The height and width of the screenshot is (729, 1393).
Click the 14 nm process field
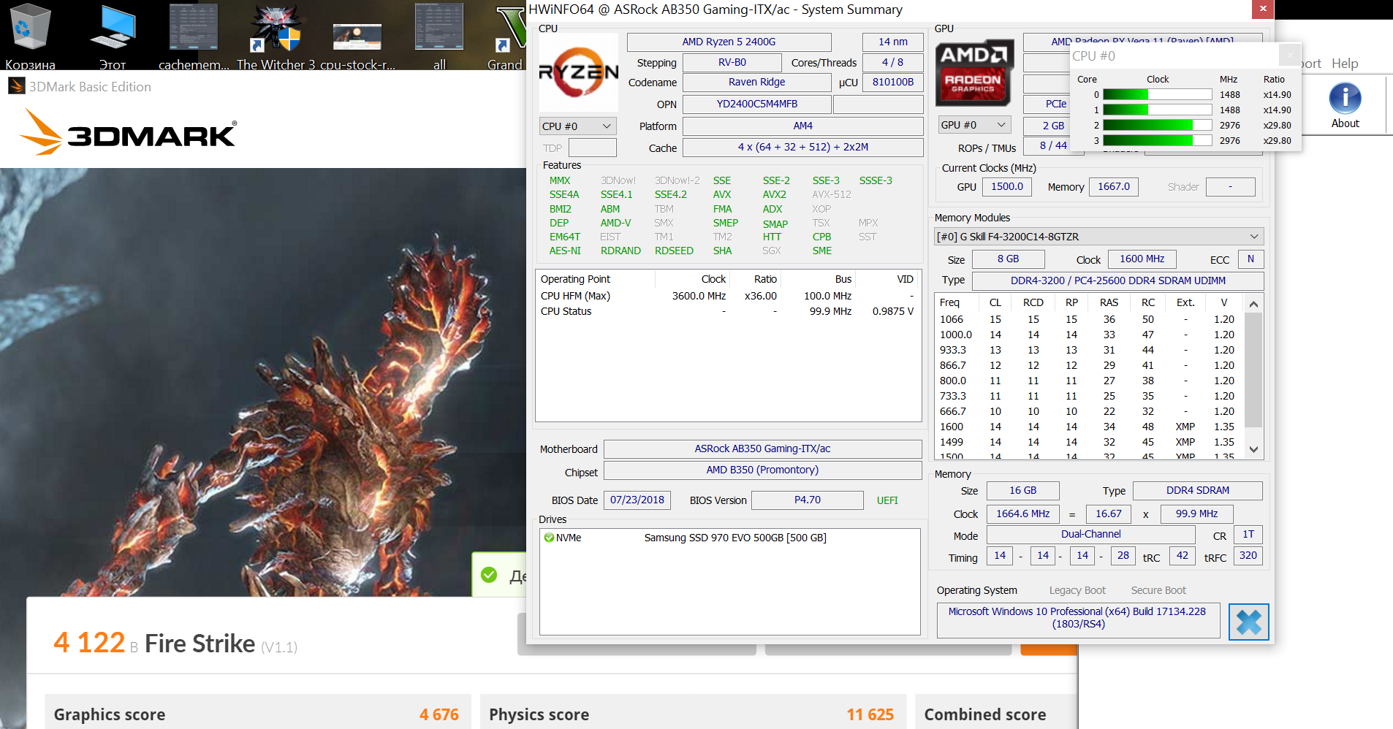[x=892, y=42]
